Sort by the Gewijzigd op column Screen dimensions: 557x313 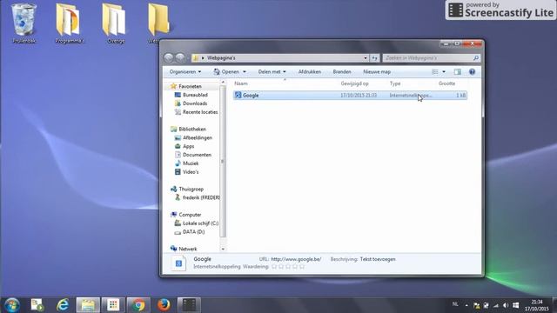tap(354, 83)
